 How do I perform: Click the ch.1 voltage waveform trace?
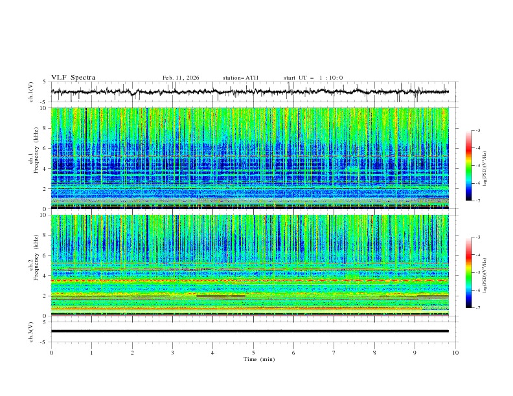point(249,92)
